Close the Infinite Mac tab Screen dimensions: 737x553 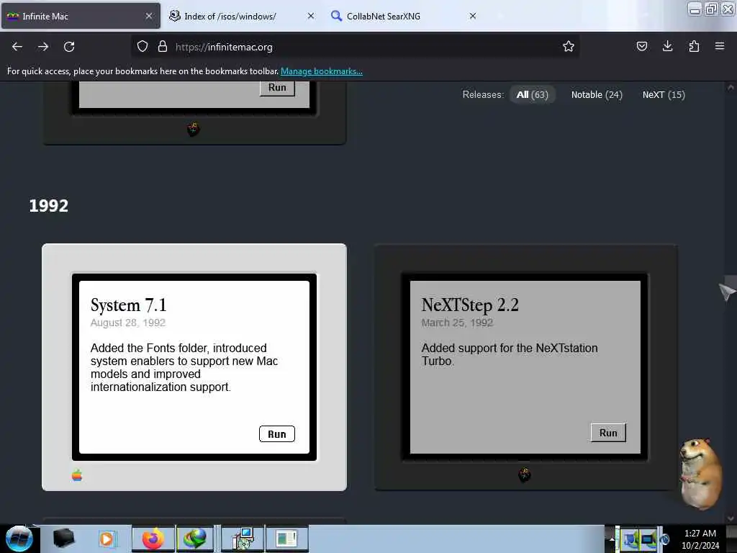148,16
